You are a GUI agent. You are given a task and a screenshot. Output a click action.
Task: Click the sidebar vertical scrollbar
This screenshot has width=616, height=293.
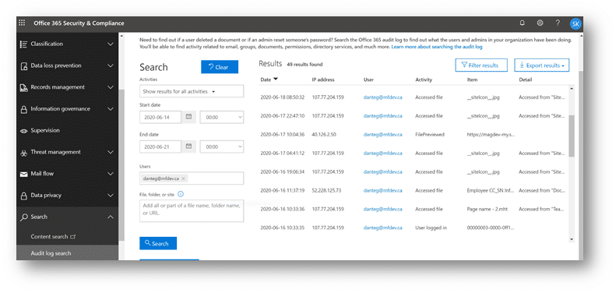121,165
